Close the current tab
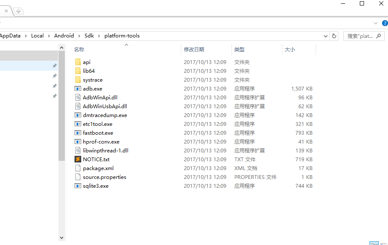388x245 pixels. (6, 11)
